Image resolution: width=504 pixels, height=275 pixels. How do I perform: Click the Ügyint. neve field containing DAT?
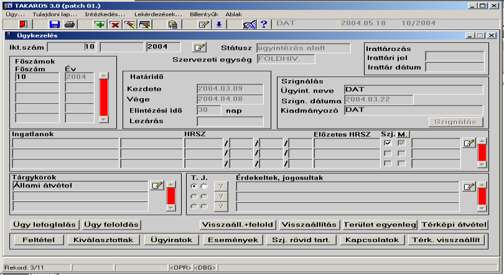[x=413, y=90]
